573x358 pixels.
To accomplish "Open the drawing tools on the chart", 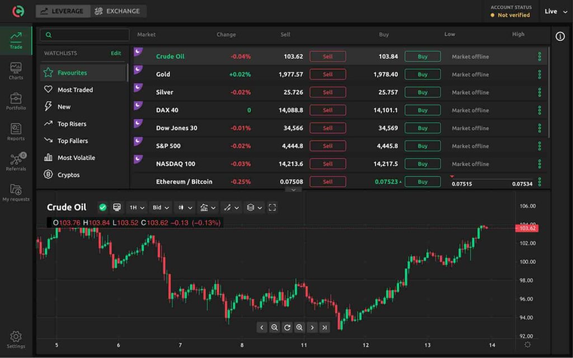I will (231, 207).
